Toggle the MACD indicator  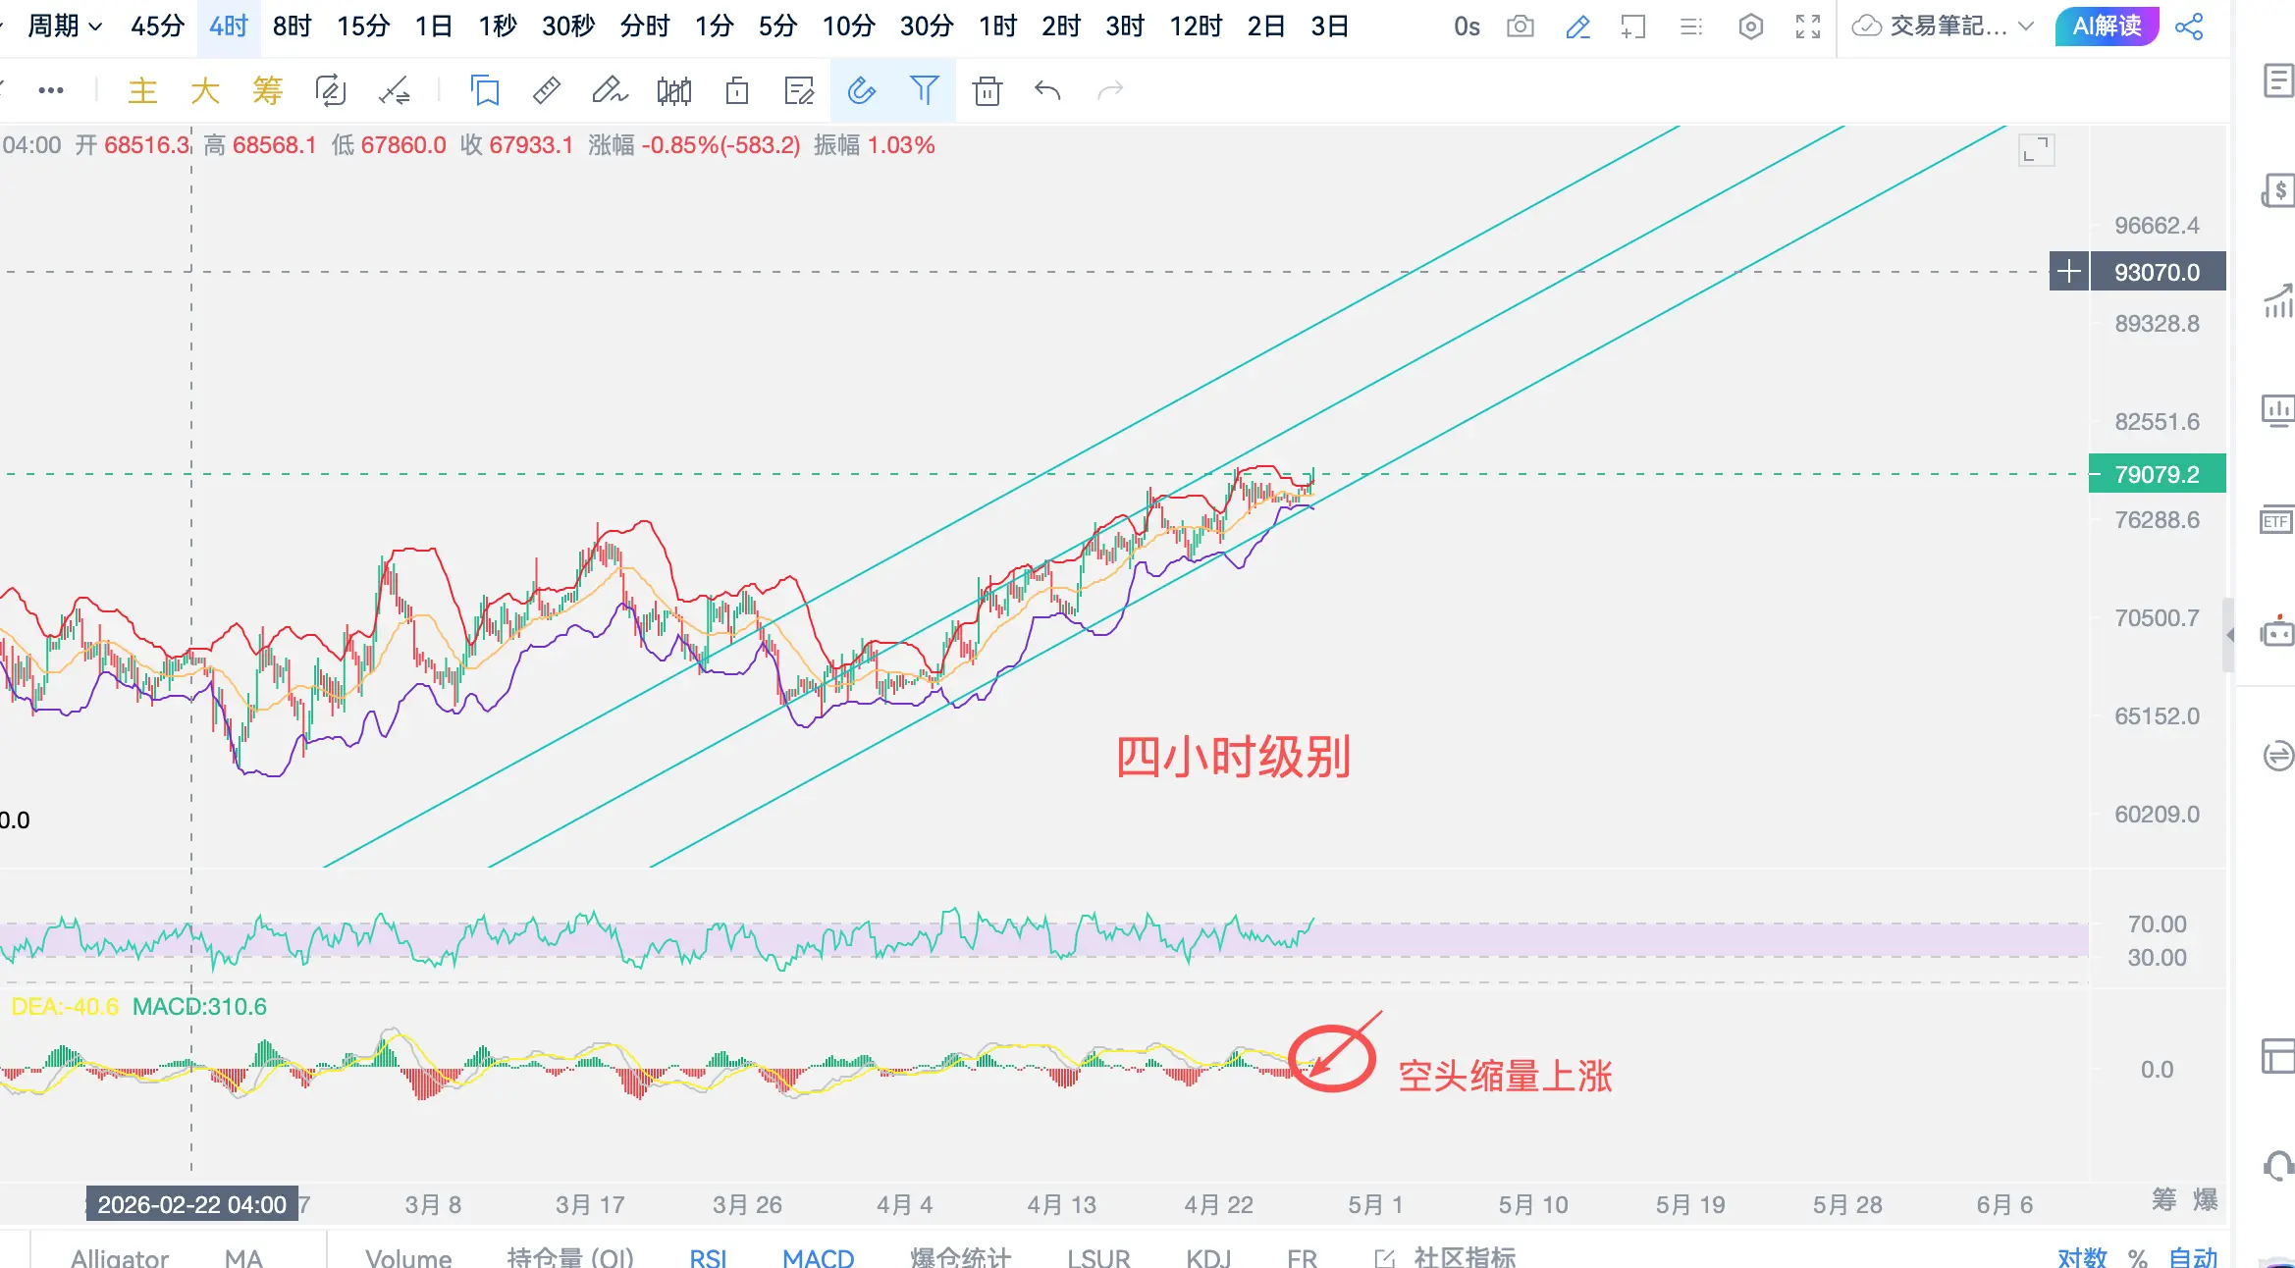click(x=818, y=1257)
